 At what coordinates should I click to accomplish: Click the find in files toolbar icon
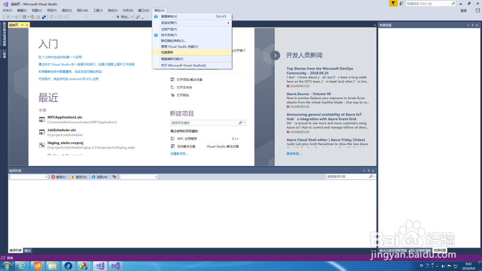point(138,17)
